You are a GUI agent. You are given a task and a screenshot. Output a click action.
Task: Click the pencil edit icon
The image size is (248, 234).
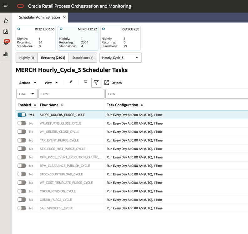(x=71, y=81)
